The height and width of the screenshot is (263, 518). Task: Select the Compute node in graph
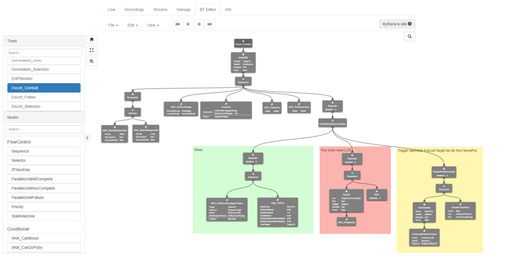coord(226,110)
